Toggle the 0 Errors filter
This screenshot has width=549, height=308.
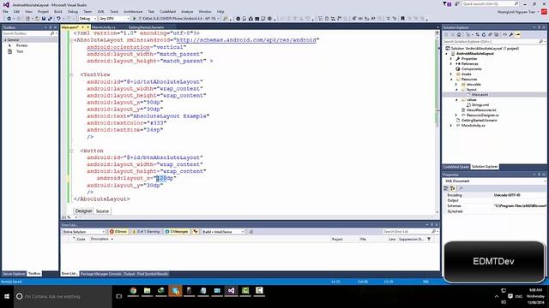click(118, 232)
